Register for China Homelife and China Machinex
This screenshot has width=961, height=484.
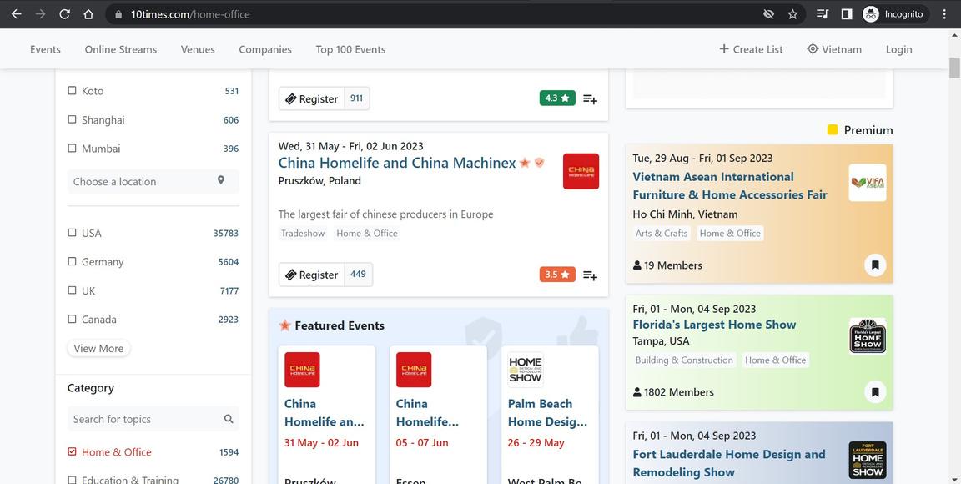point(313,275)
